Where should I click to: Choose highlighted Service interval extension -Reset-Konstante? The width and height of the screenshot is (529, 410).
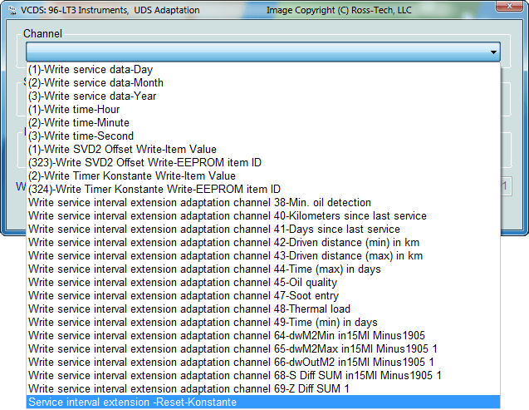tap(263, 403)
